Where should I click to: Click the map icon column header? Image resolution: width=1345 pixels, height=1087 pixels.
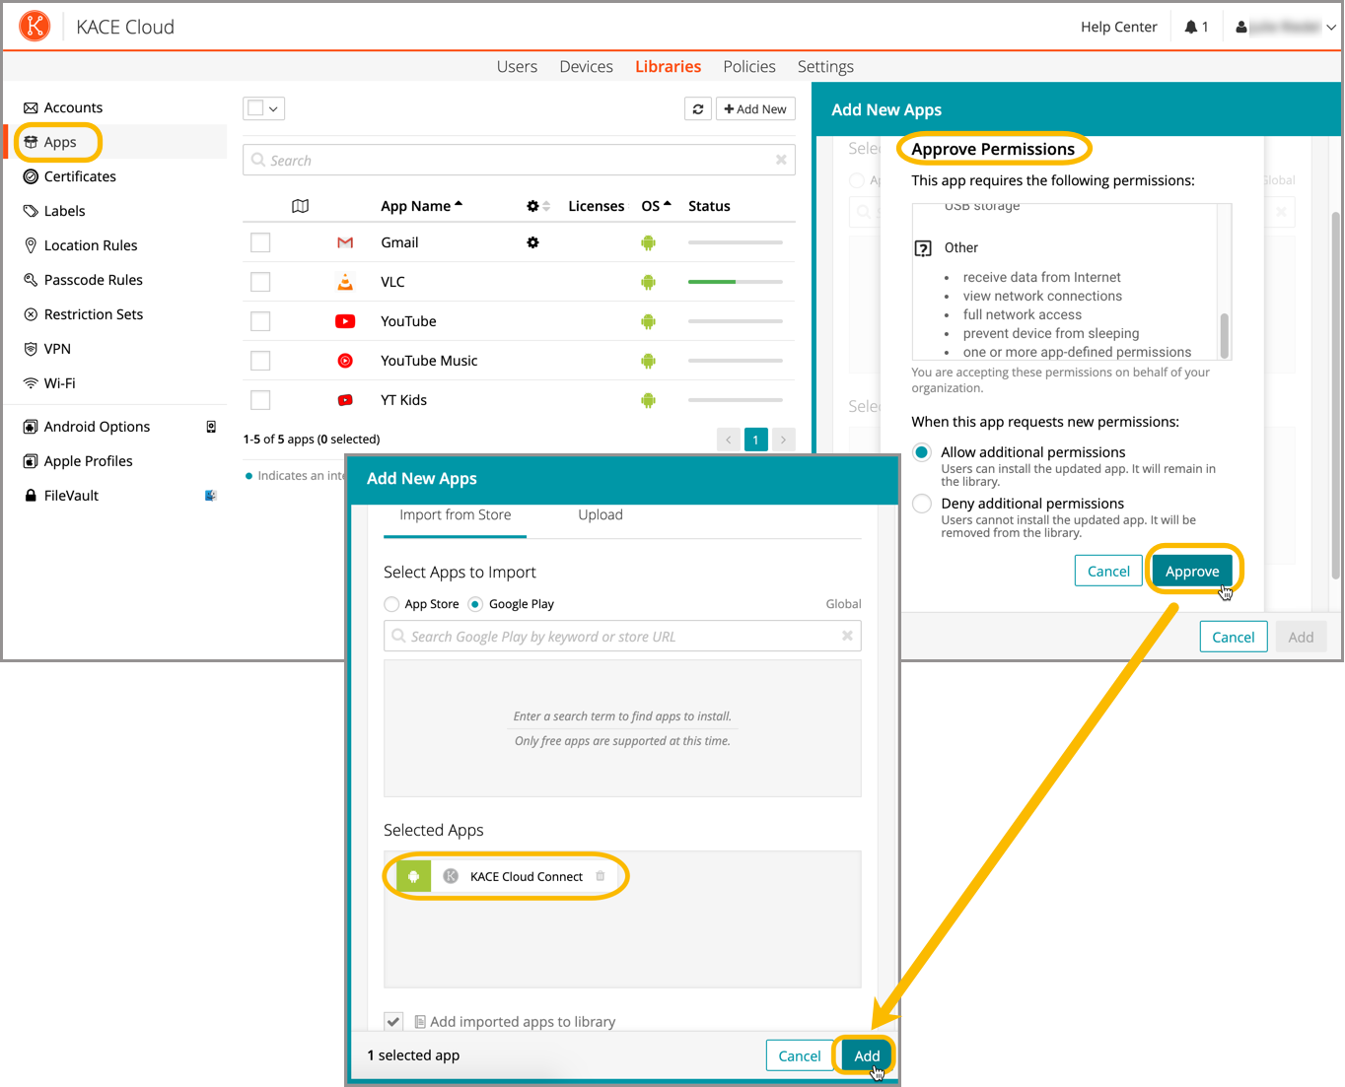point(301,206)
